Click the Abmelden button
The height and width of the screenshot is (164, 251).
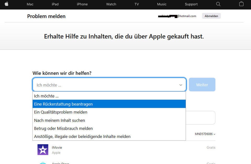coord(211,16)
